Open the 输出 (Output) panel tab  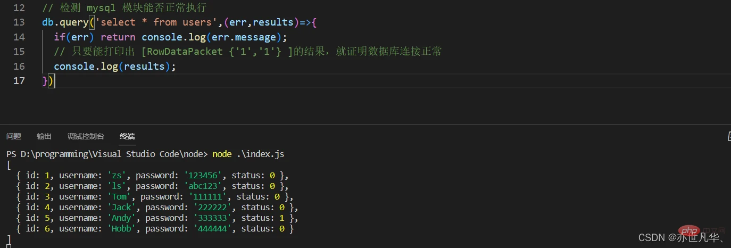[x=44, y=136]
